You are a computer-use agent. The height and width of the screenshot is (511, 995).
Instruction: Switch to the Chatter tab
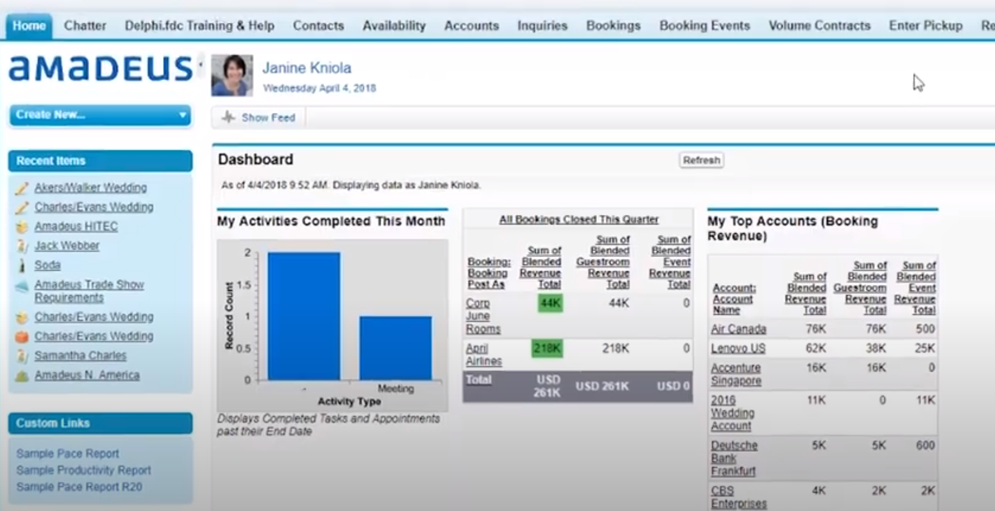pos(85,25)
